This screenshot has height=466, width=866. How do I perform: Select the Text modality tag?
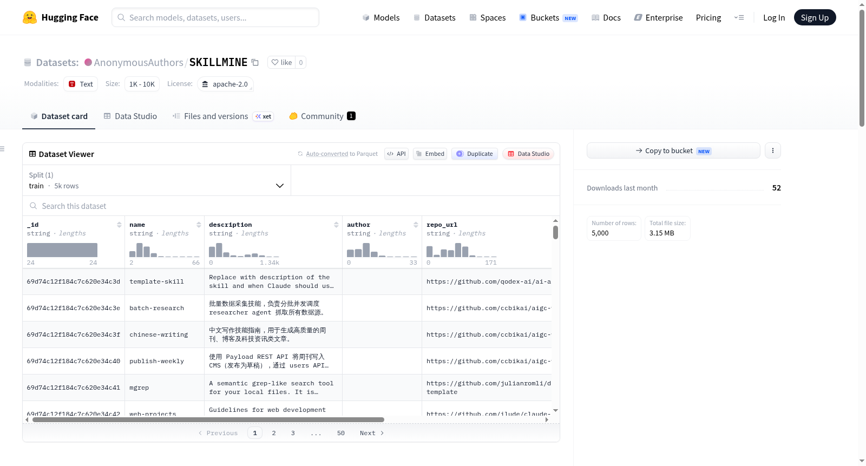pyautogui.click(x=81, y=84)
